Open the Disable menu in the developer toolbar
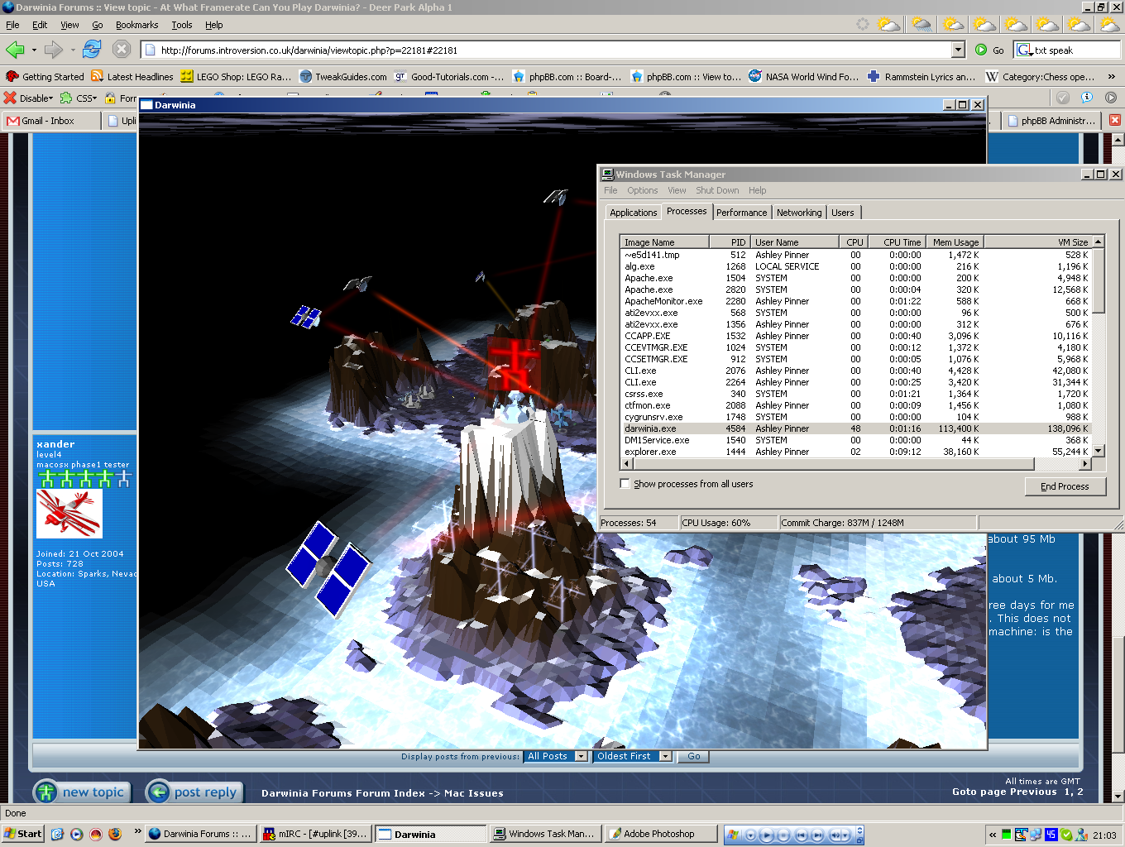Screen dimensions: 1125x847 [x=29, y=98]
